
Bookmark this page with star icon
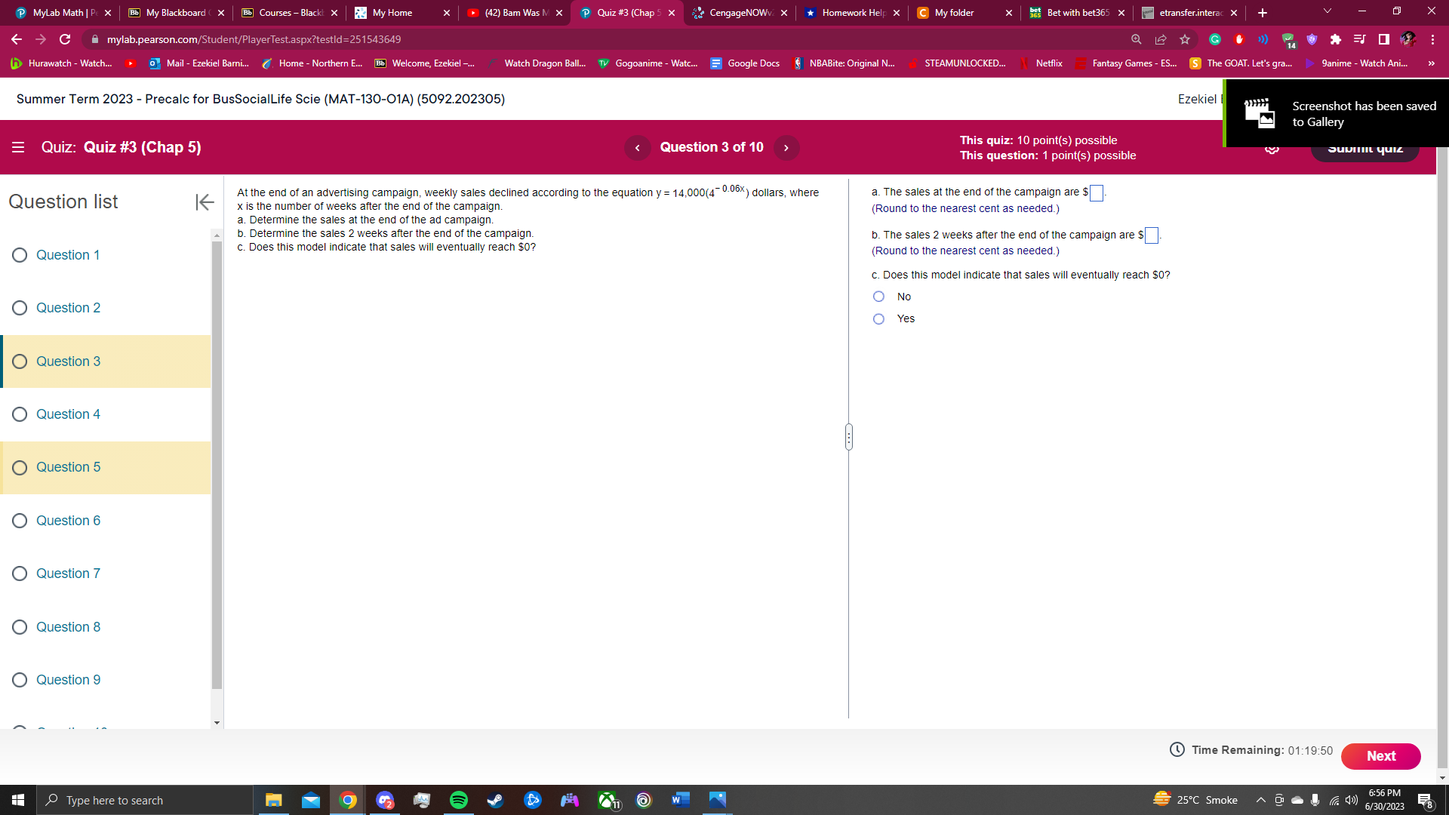pyautogui.click(x=1185, y=39)
